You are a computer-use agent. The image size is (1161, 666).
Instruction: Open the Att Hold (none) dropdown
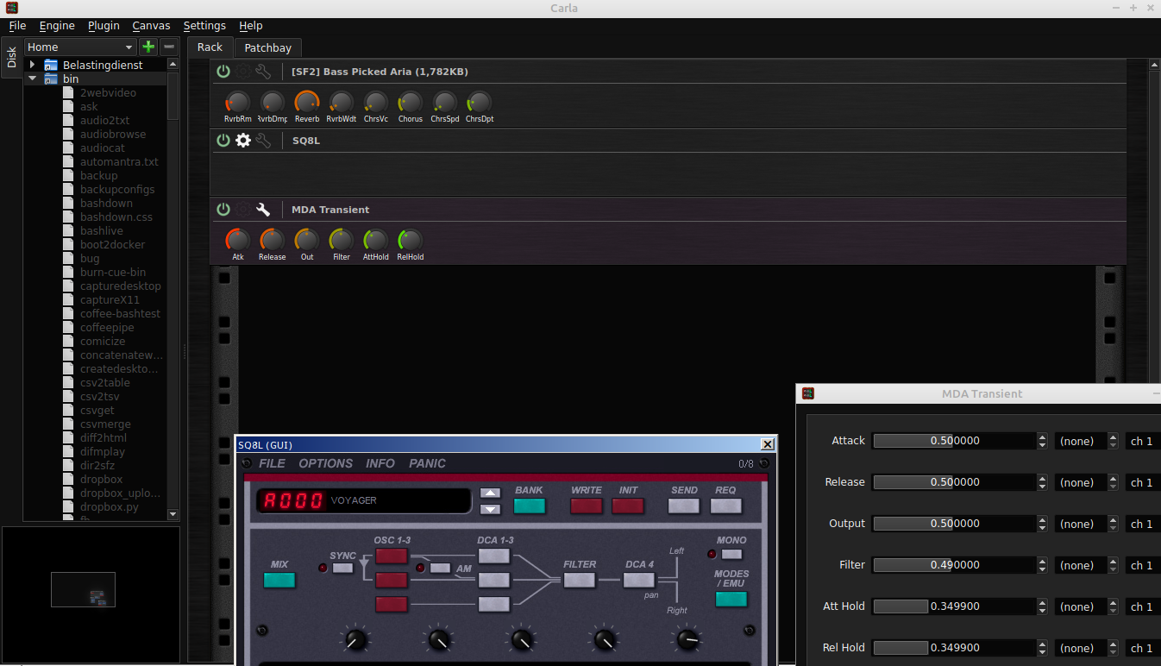1087,606
